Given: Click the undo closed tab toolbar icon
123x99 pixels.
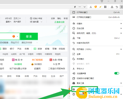Looking at the screenshot, I should coord(117,7).
